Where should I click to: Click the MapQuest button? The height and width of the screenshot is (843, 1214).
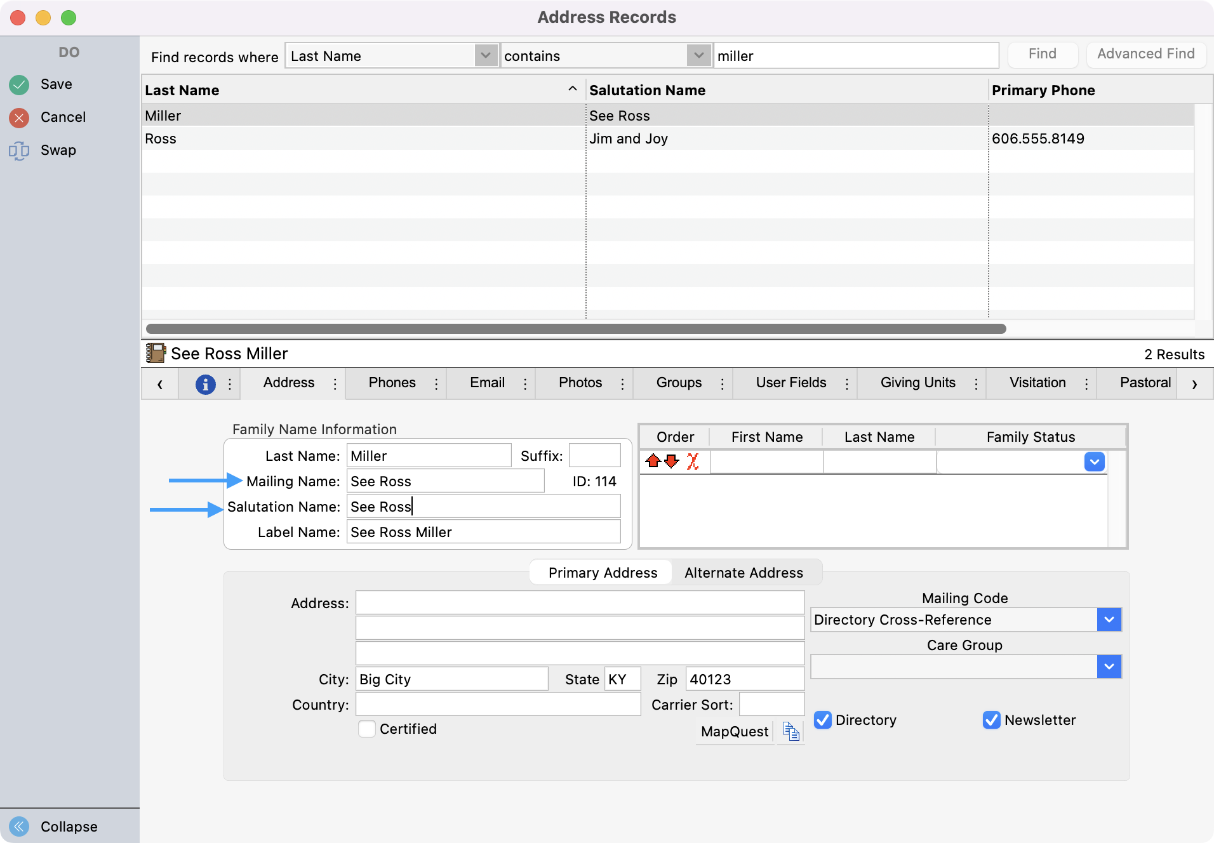pos(733,731)
